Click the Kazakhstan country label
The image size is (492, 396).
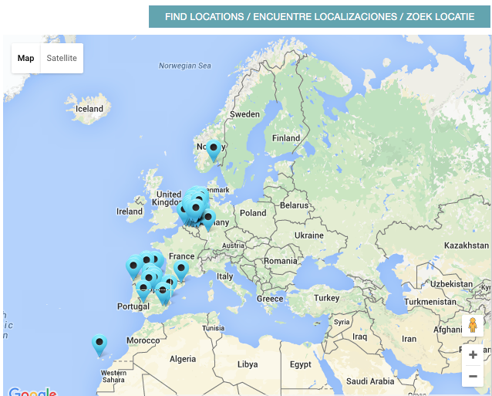(x=467, y=245)
